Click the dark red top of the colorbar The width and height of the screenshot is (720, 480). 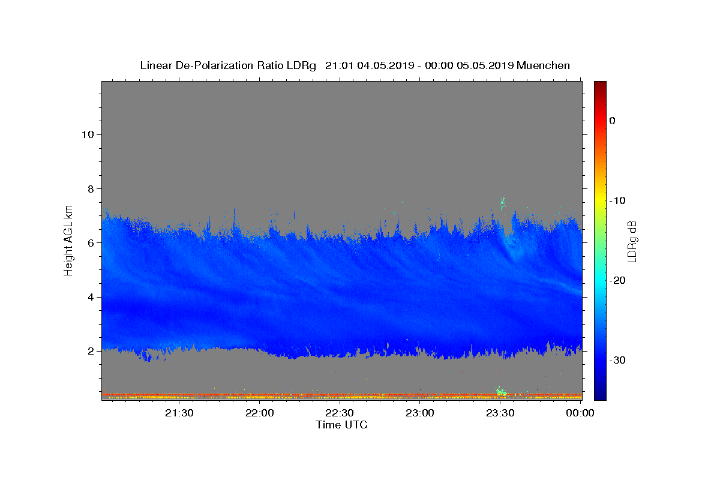(600, 86)
